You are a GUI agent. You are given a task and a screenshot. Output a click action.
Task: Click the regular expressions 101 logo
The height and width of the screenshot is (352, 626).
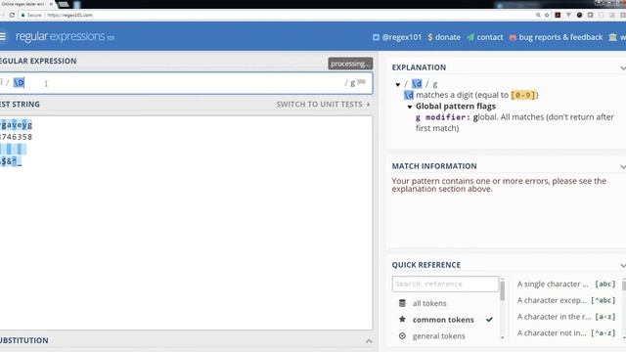click(x=66, y=37)
